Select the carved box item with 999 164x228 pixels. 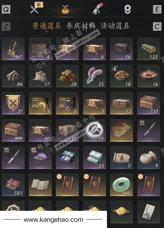(13, 130)
